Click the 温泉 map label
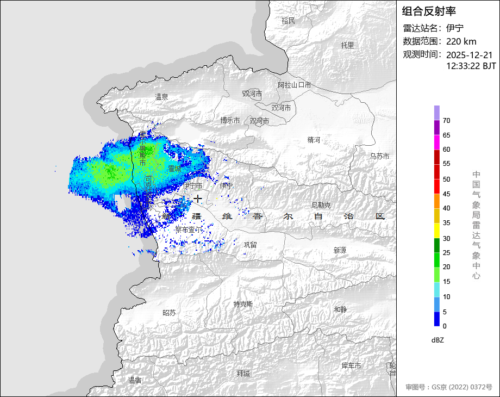 coord(161,97)
